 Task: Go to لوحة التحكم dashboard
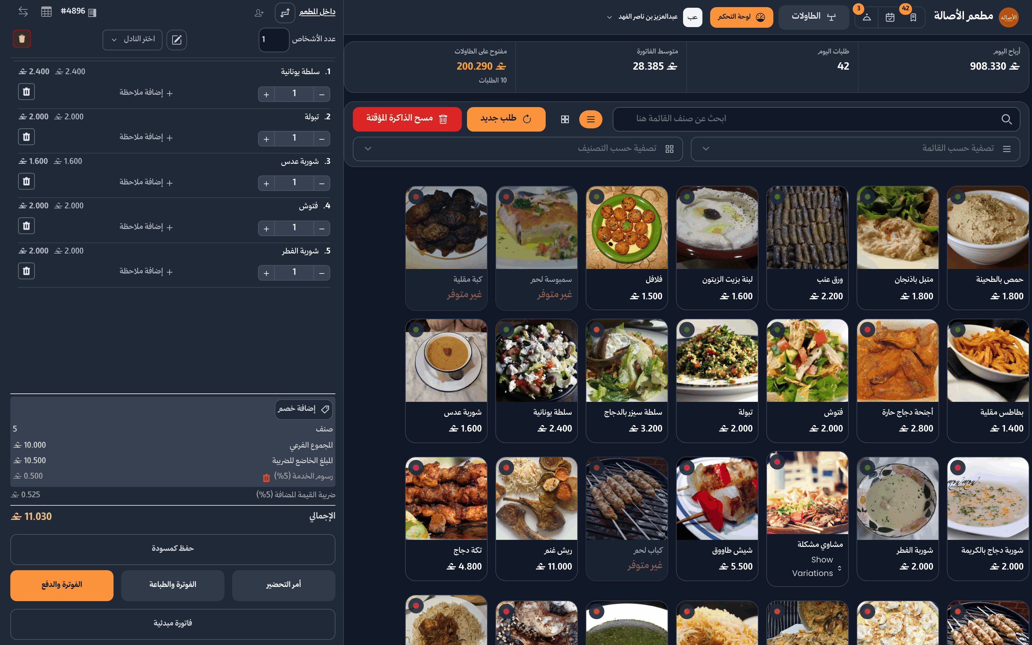tap(741, 17)
